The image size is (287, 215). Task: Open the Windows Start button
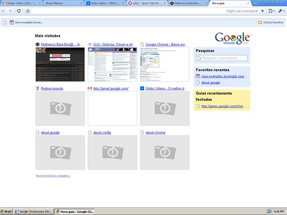click(x=6, y=212)
